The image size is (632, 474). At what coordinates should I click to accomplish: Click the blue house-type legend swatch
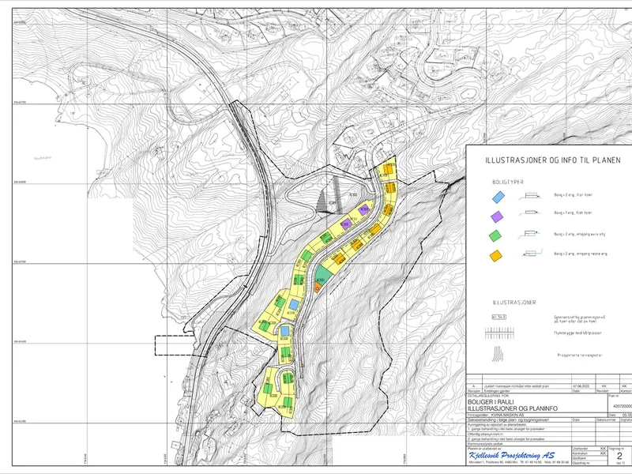point(498,197)
